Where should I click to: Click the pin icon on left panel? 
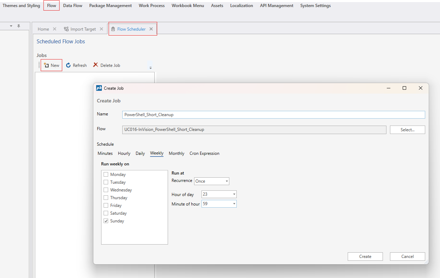pyautogui.click(x=19, y=26)
